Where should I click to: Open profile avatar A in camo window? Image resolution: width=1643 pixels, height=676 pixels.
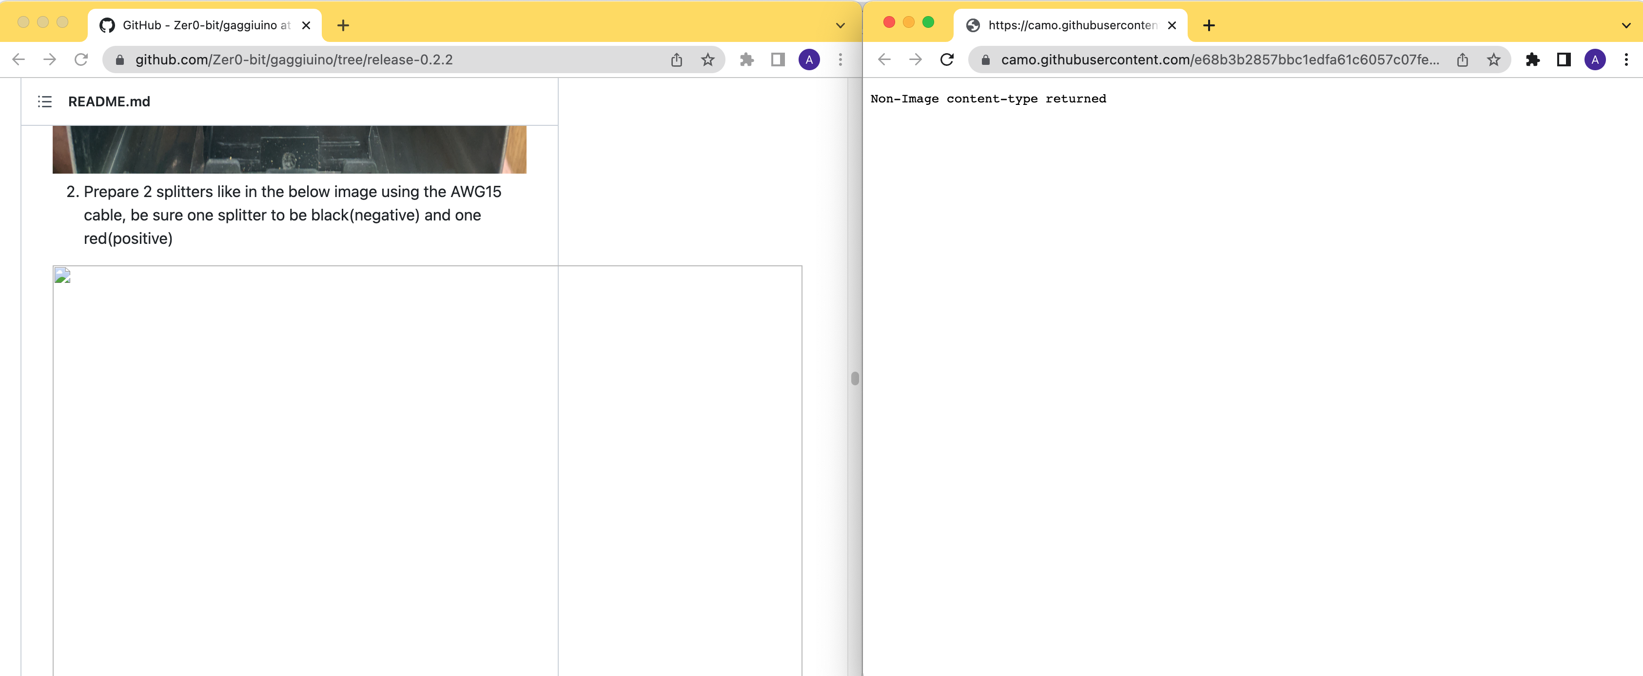click(x=1595, y=60)
